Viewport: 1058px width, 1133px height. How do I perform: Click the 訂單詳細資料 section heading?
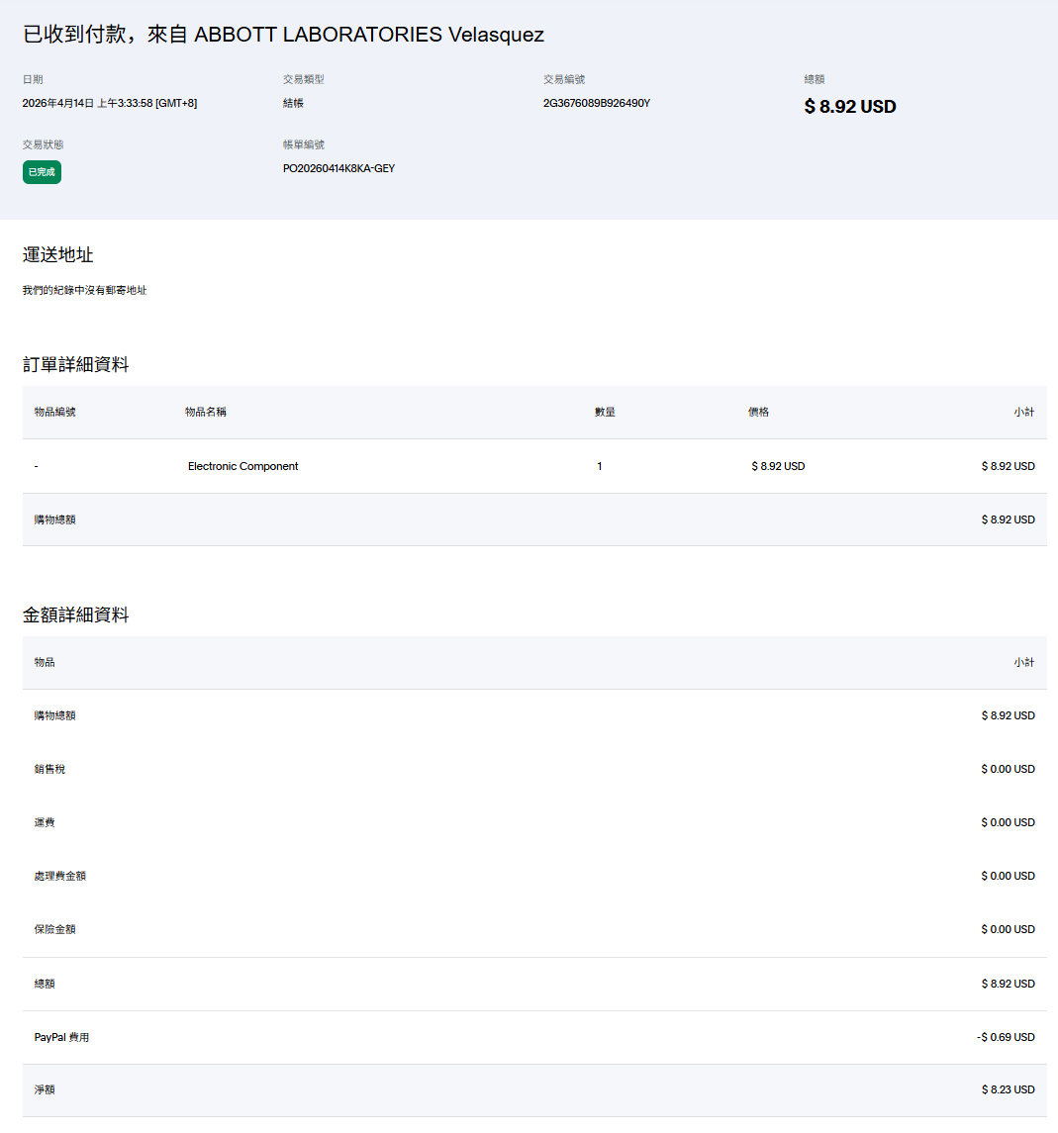click(x=76, y=365)
